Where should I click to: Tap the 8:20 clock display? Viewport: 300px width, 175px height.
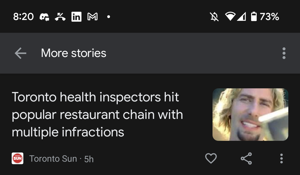pos(24,17)
